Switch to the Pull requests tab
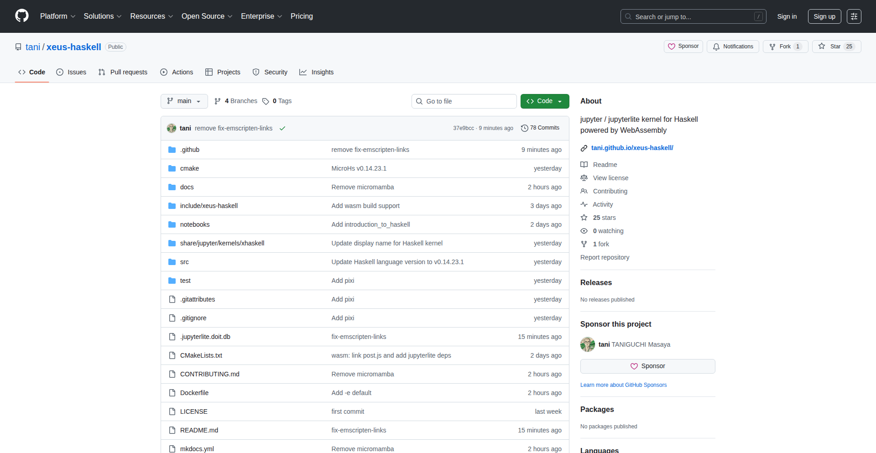 click(x=123, y=72)
